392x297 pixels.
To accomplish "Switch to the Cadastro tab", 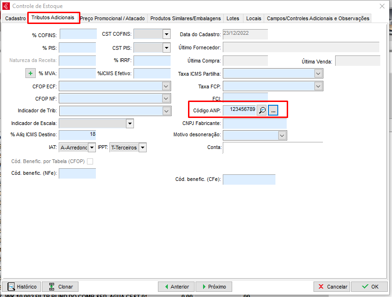I will (x=16, y=18).
